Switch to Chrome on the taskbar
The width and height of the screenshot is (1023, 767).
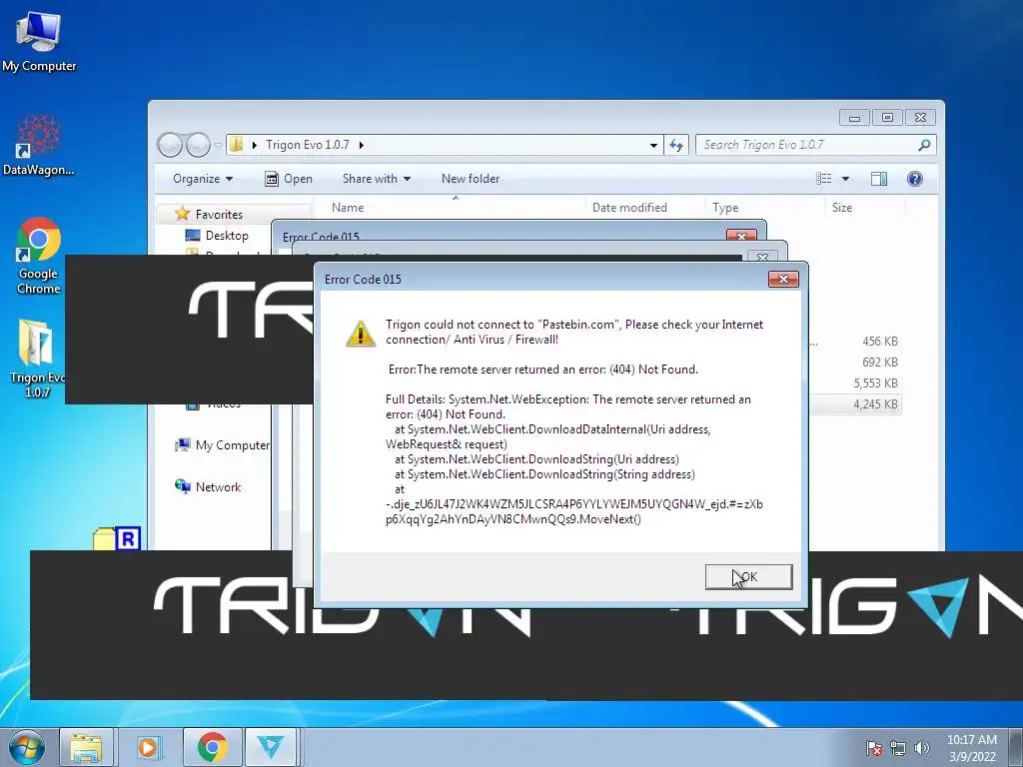[212, 747]
